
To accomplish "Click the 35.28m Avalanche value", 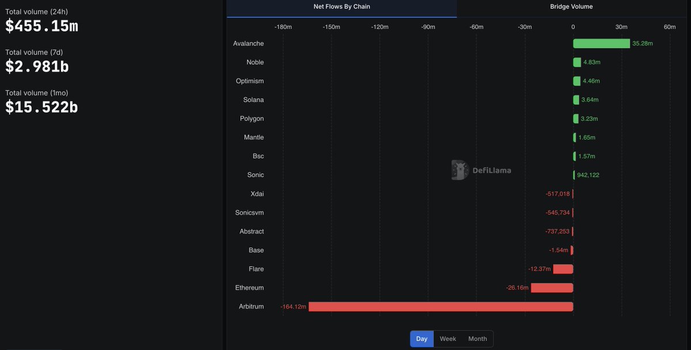I will tap(643, 44).
